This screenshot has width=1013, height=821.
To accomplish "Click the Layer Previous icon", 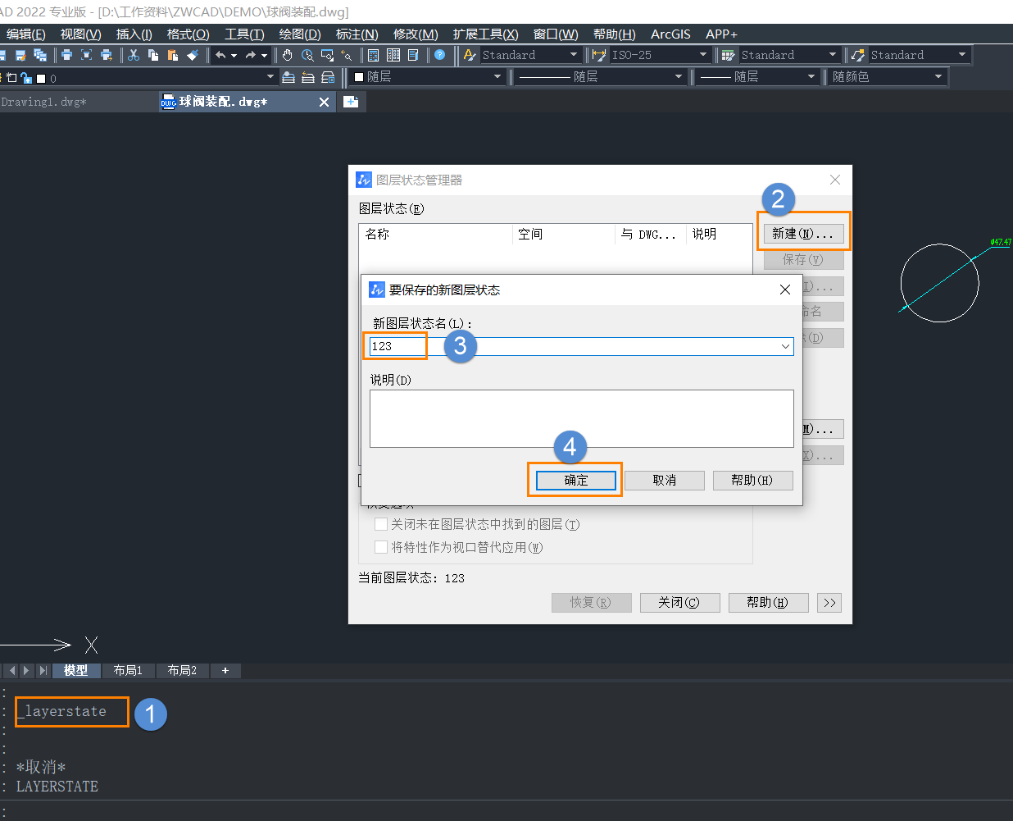I will [x=308, y=77].
